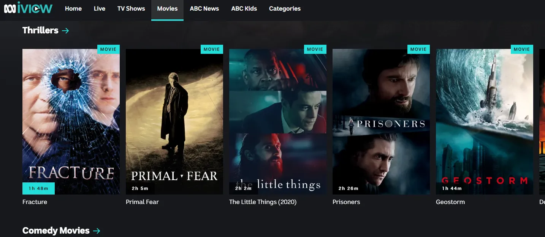Viewport: 545px width, 237px height.
Task: Click the 1h 48m duration badge
Action: click(38, 188)
